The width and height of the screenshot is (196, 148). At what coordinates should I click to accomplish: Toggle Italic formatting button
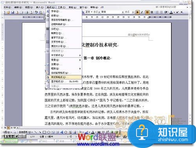(x=142, y=12)
